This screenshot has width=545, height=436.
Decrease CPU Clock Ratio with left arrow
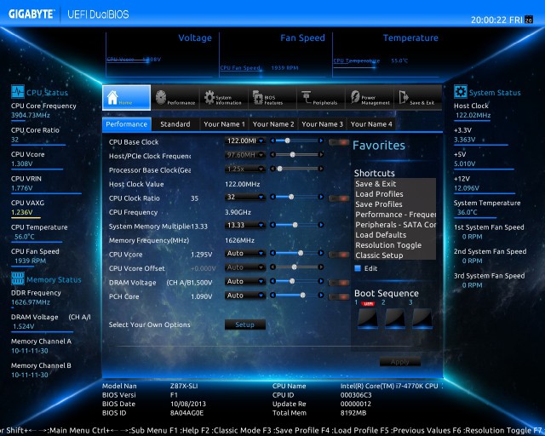272,197
